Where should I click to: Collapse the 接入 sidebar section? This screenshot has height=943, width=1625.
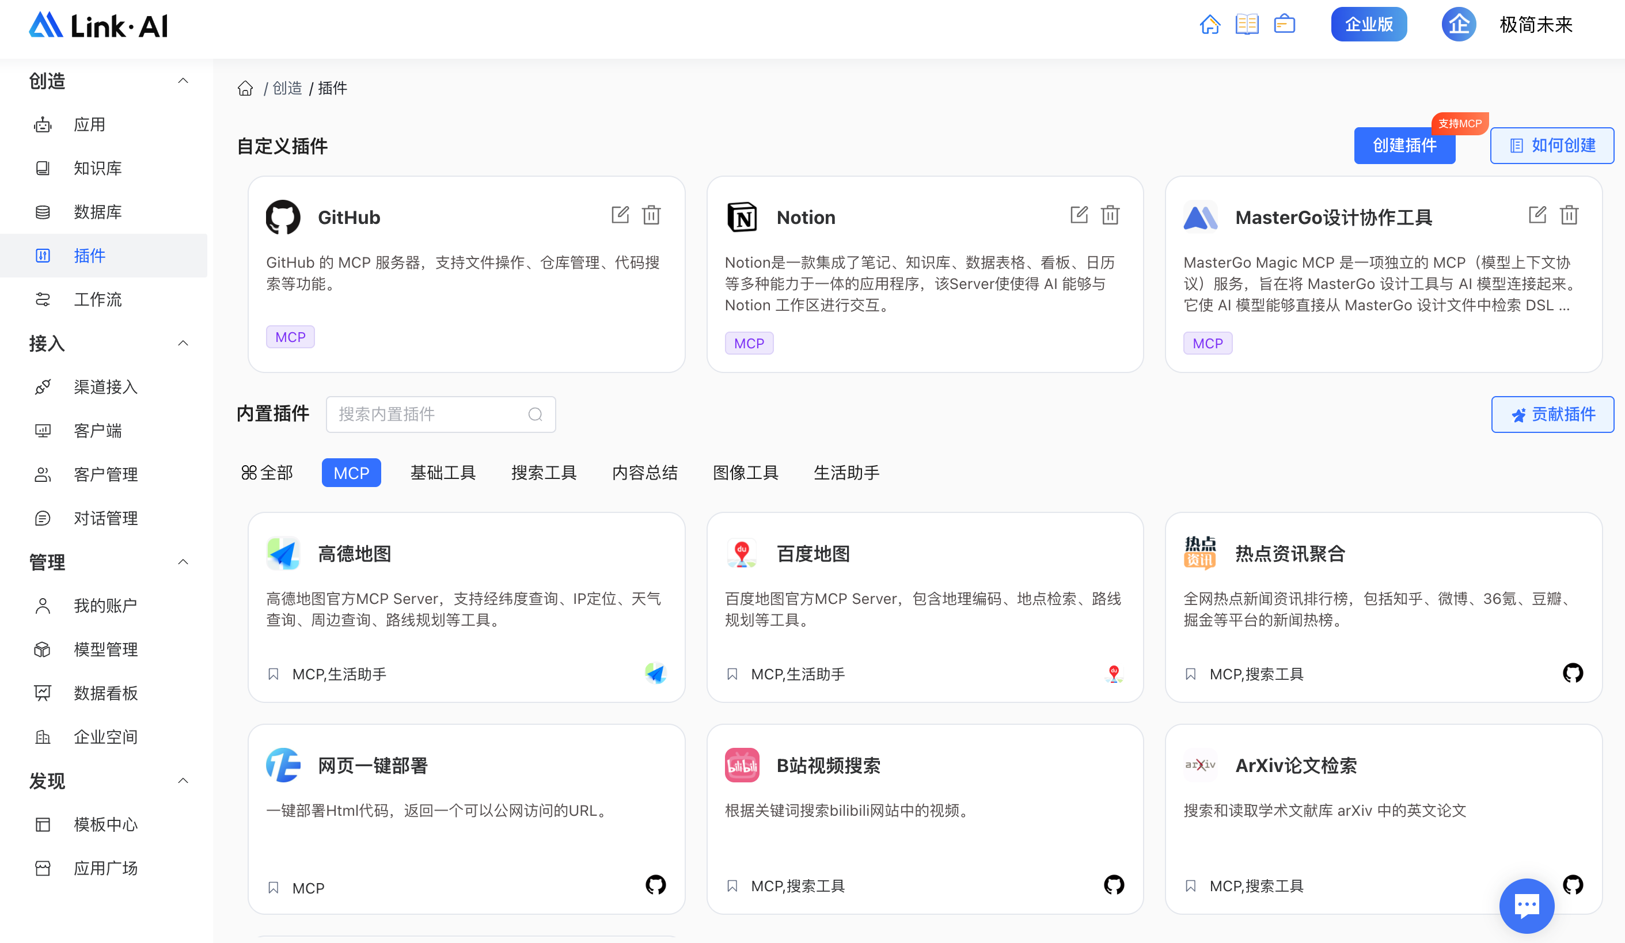tap(183, 343)
